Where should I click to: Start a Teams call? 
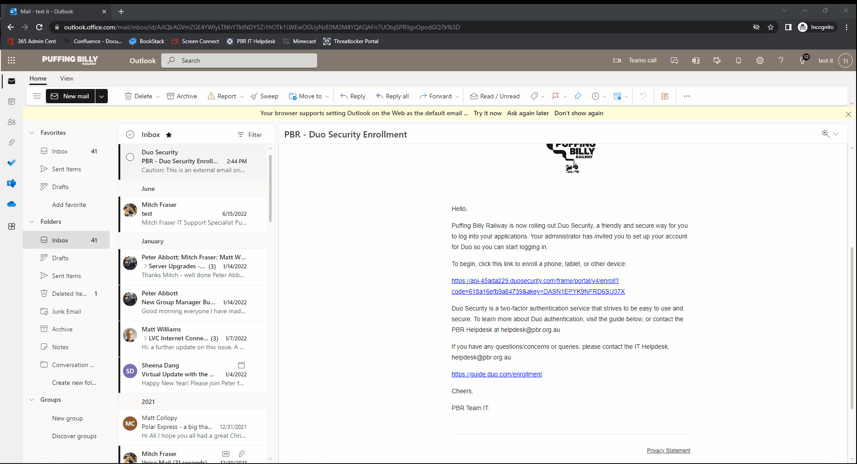(635, 61)
